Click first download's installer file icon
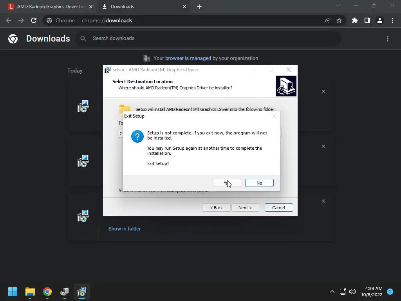The height and width of the screenshot is (301, 401). 83,106
